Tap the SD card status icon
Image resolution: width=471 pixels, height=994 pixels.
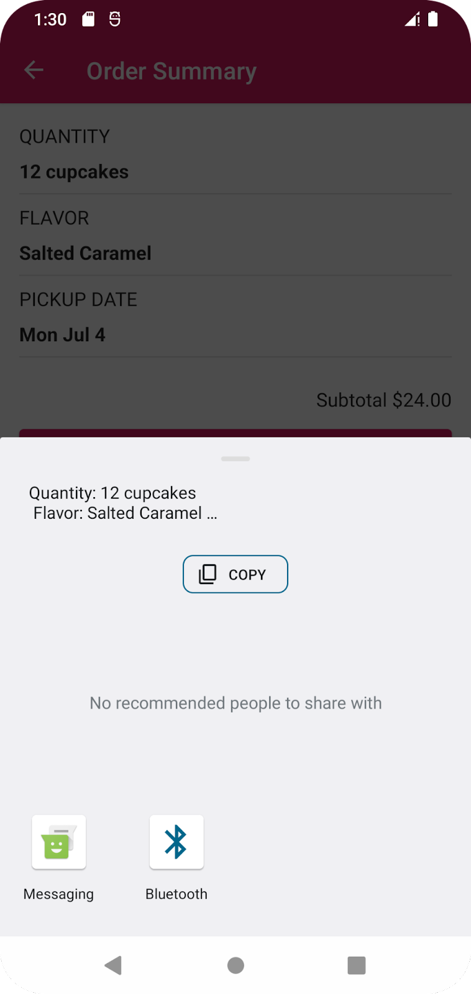88,19
